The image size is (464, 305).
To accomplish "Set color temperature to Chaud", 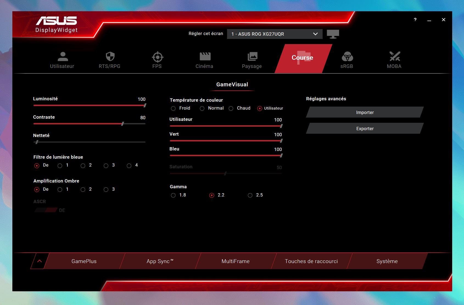I will click(x=231, y=109).
